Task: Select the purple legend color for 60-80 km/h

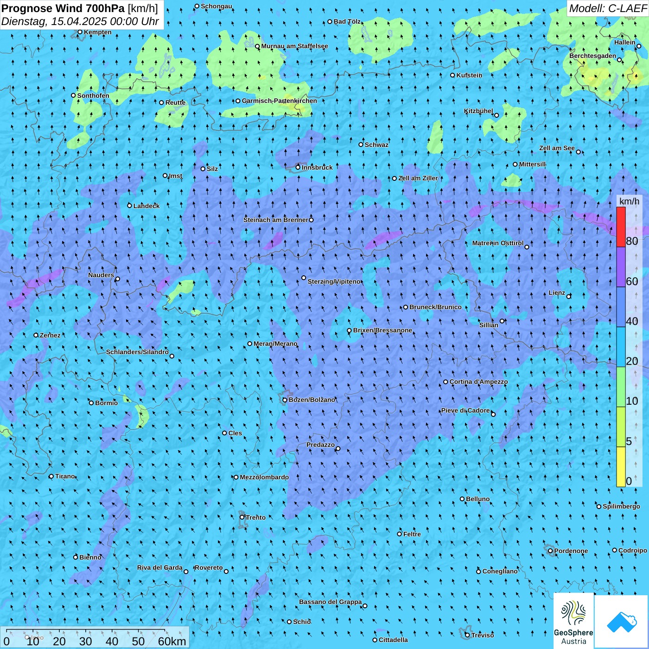Action: 621,267
